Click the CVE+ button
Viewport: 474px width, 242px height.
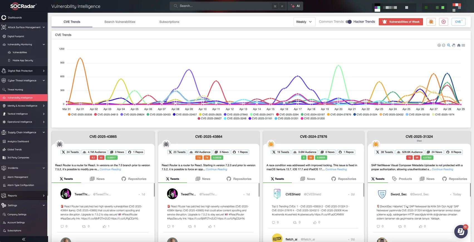click(x=458, y=22)
